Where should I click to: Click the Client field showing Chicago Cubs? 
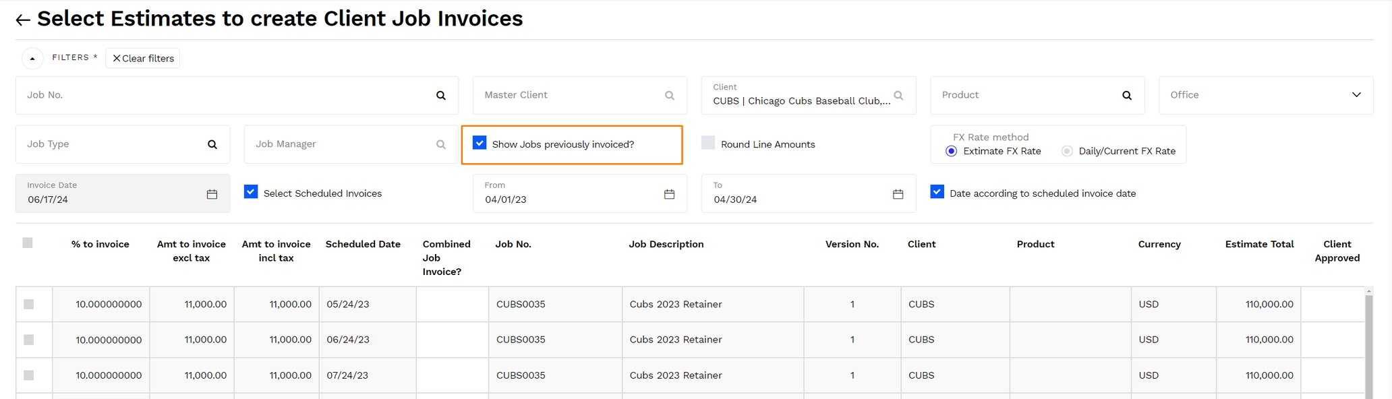809,95
